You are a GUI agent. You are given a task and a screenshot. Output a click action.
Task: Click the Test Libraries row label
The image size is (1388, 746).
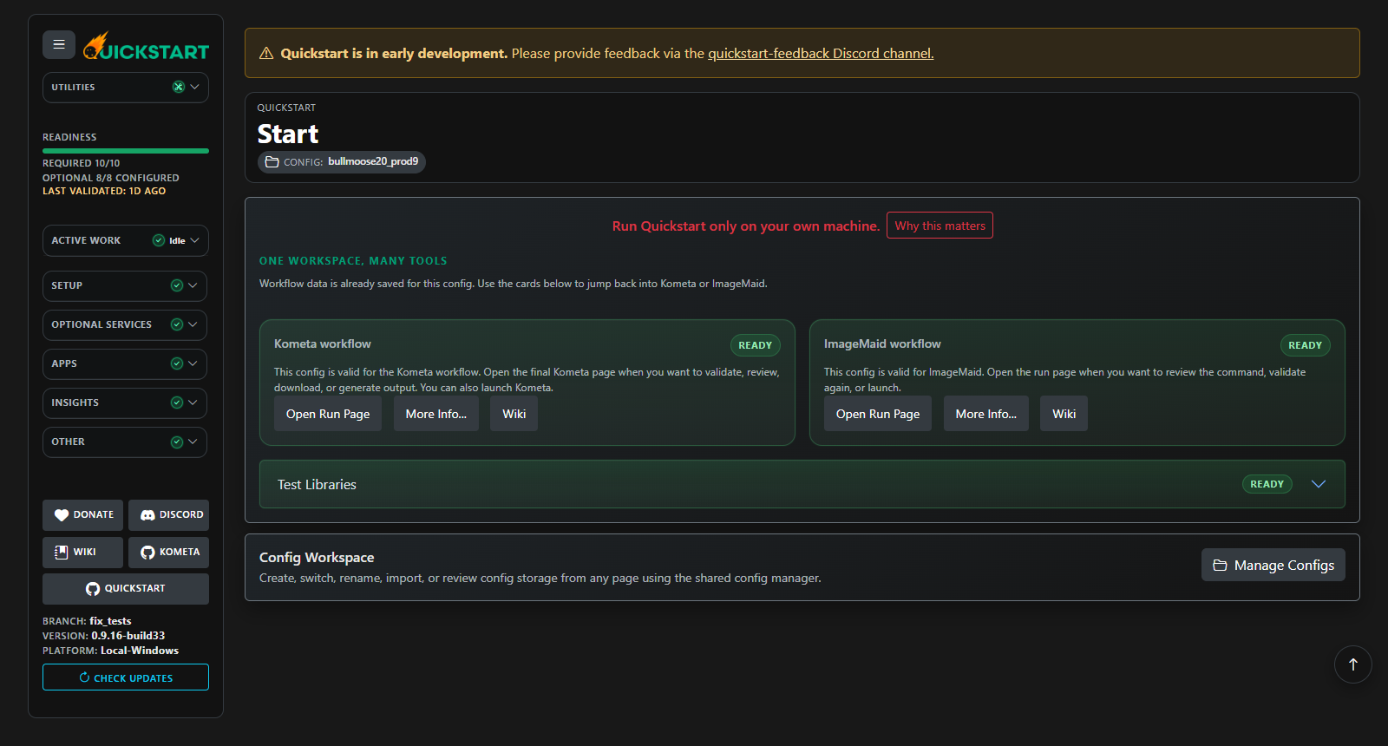317,484
